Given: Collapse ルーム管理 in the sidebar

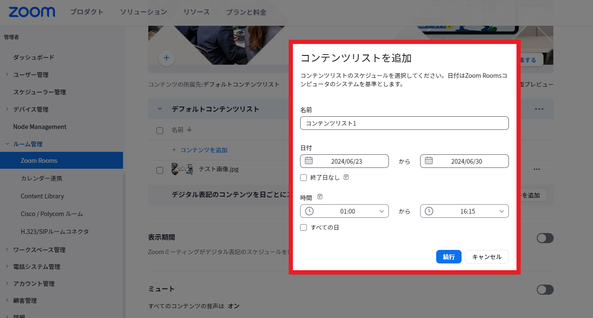Looking at the screenshot, I should click(7, 144).
